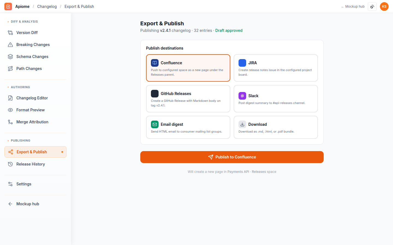Click the DIFF & ANALYSIS section label

(24, 22)
